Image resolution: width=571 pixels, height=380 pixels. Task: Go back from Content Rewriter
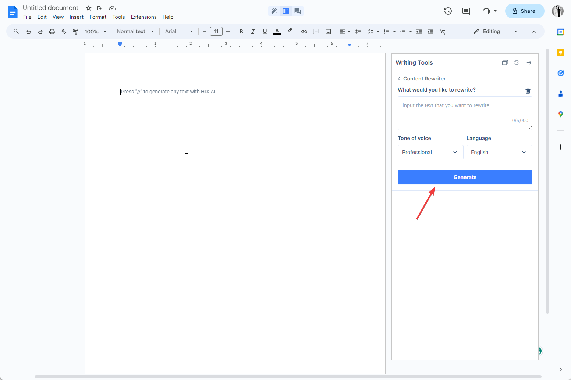coord(399,79)
